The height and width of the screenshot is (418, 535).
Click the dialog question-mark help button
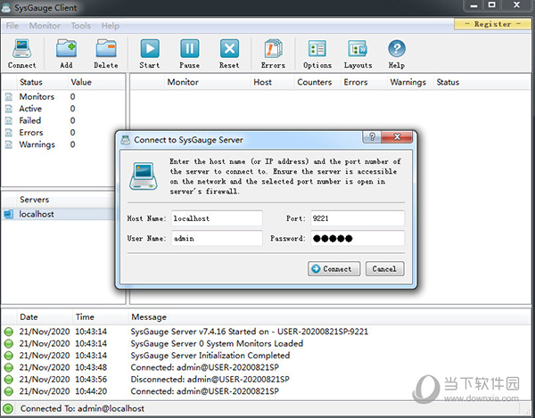point(372,136)
